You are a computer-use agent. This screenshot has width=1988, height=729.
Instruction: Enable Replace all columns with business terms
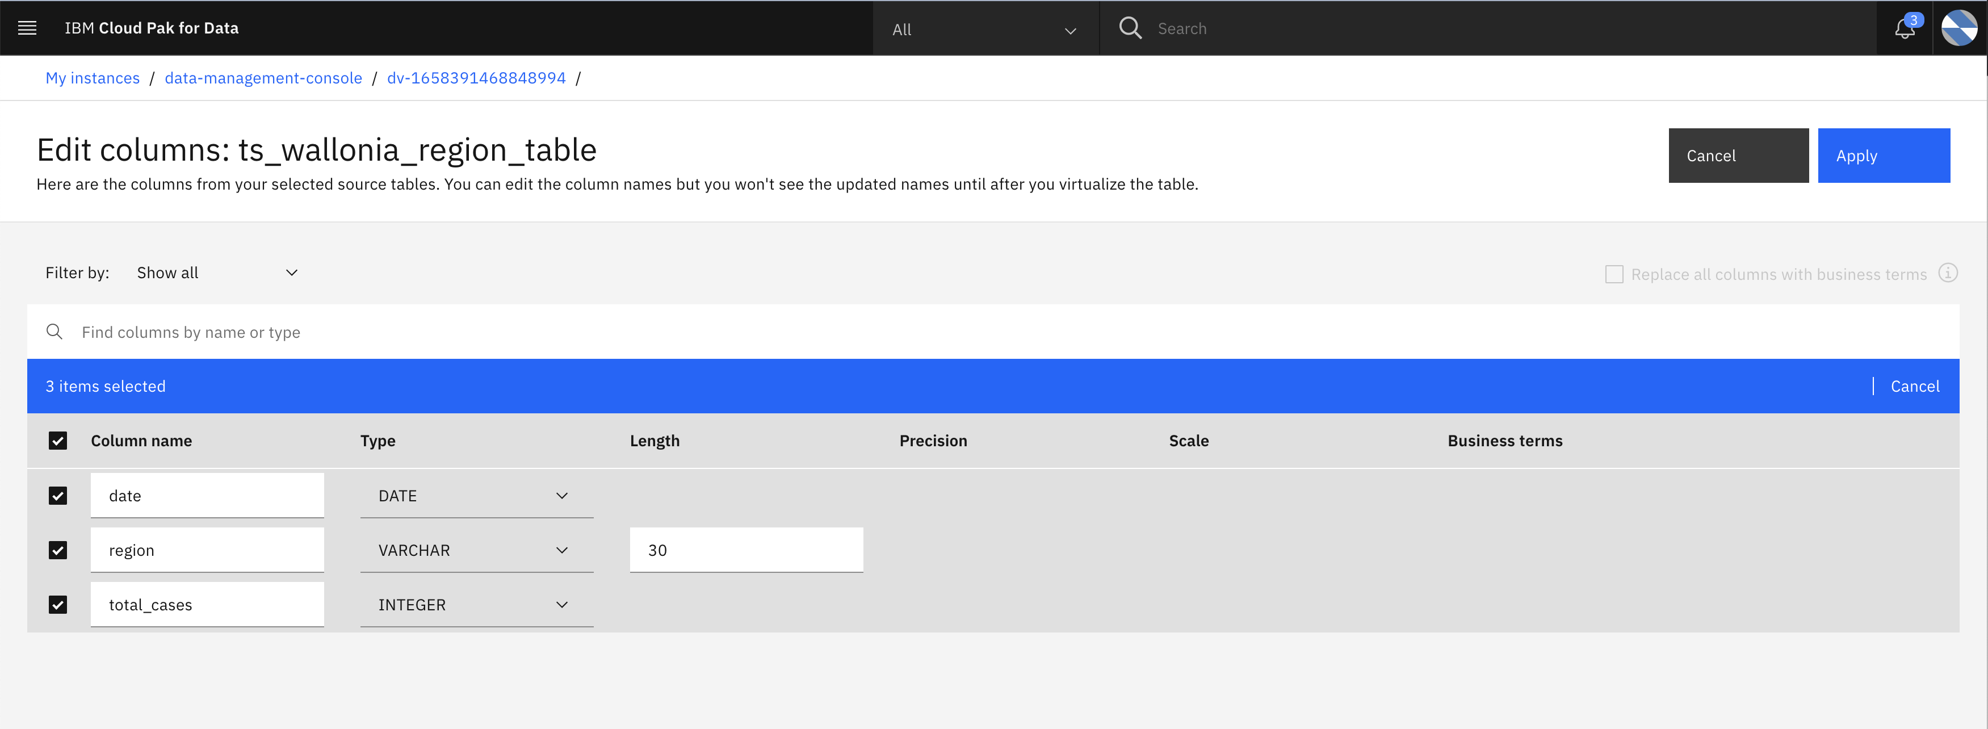(1614, 274)
